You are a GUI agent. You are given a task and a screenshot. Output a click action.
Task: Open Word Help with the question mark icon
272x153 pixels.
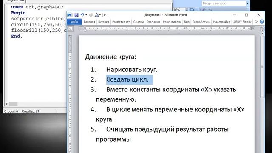click(x=262, y=22)
